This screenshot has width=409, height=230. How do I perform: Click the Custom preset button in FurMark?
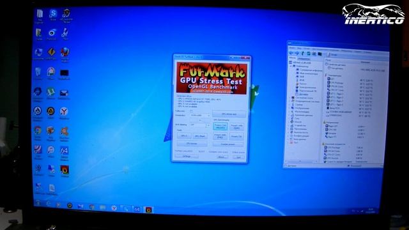[x=228, y=144]
